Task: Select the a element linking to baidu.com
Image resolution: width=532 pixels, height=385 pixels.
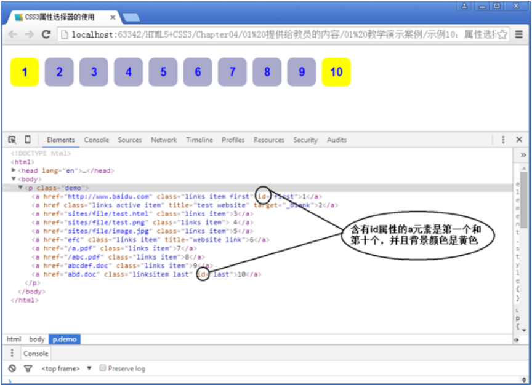Action: pos(177,197)
